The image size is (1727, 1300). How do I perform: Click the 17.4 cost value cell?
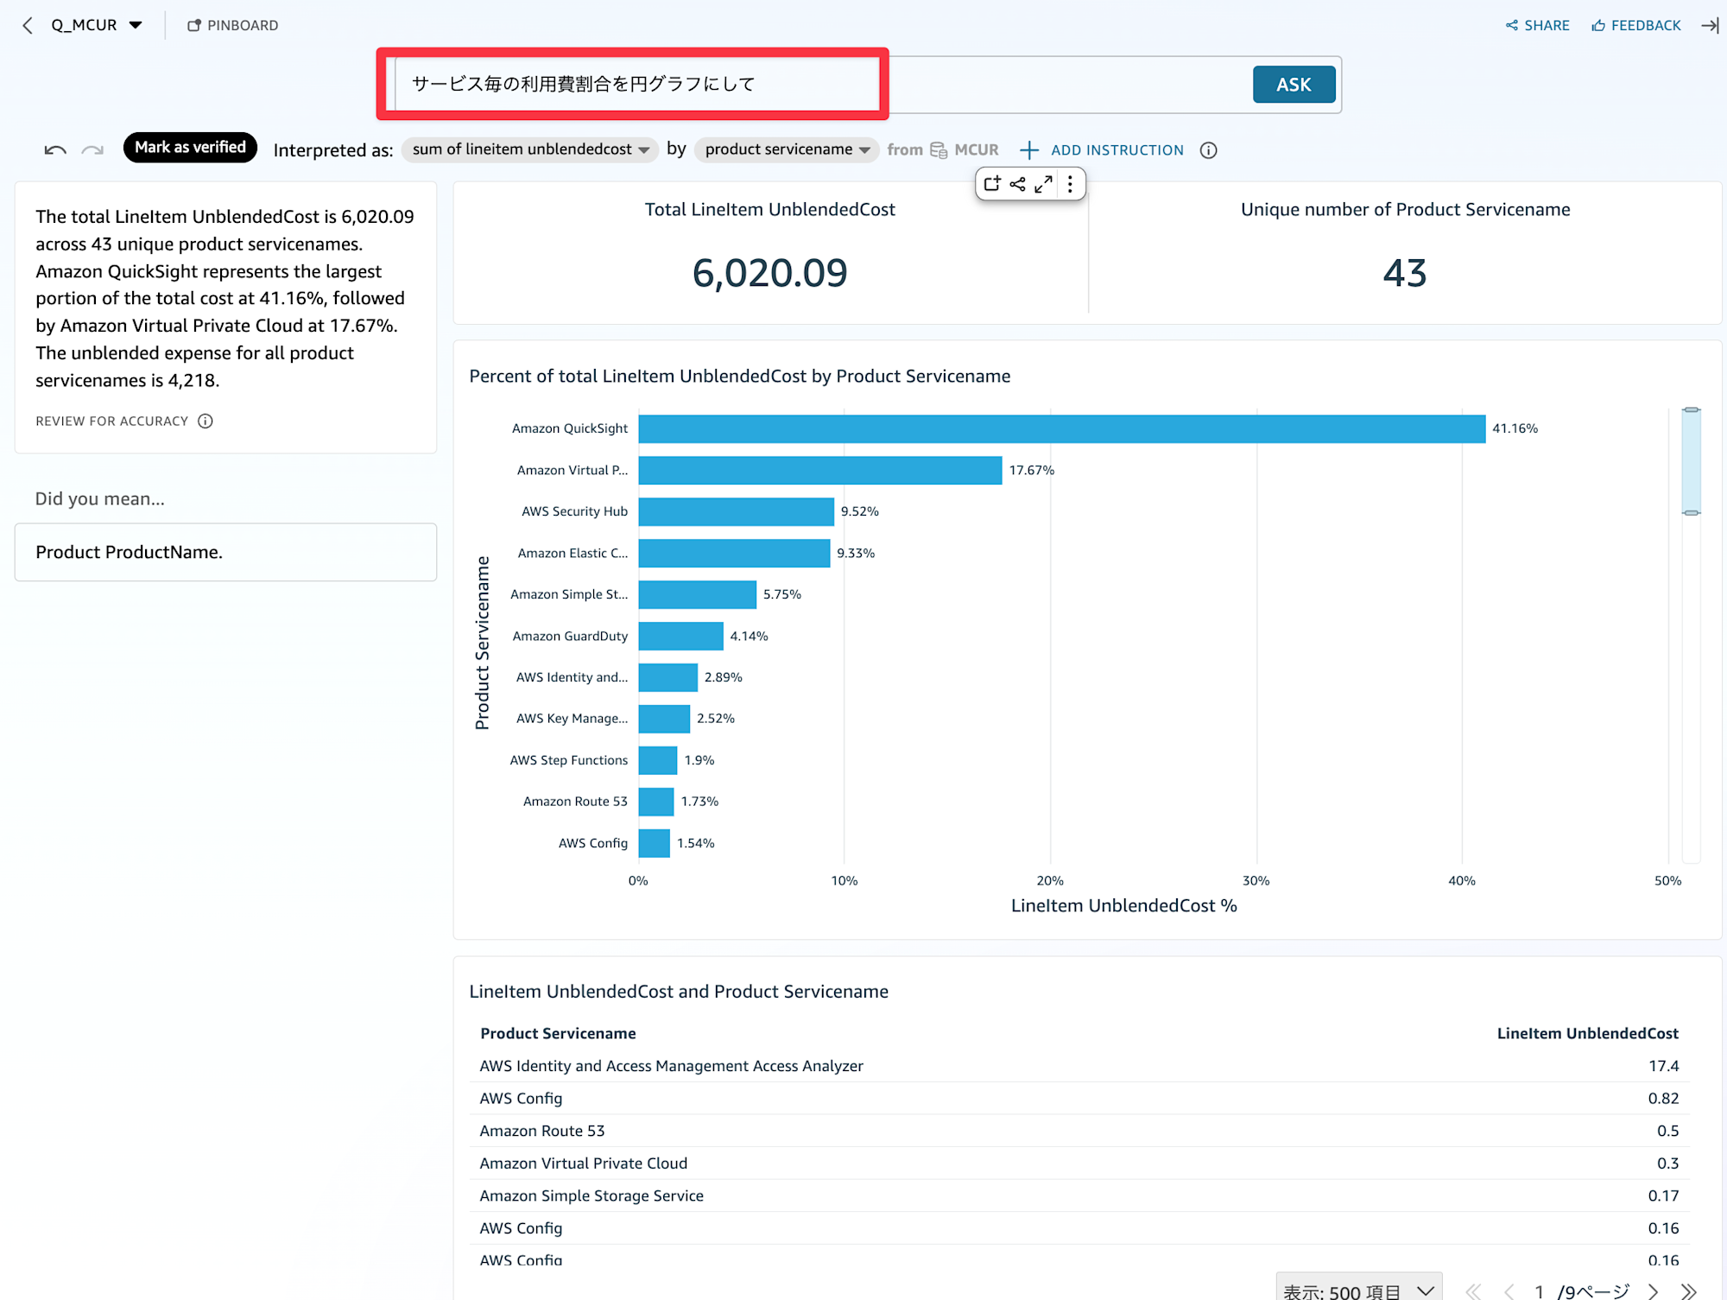click(x=1663, y=1066)
